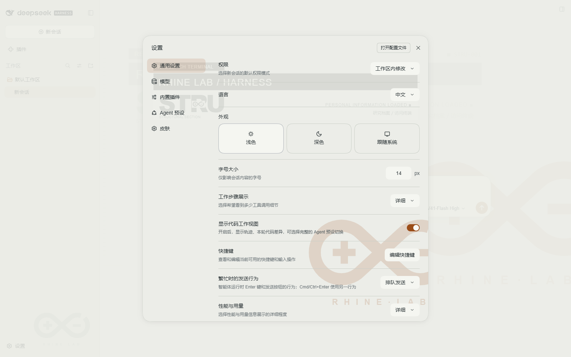This screenshot has width=571, height=357.
Task: Open the 内置插件 settings tab
Action: [176, 97]
